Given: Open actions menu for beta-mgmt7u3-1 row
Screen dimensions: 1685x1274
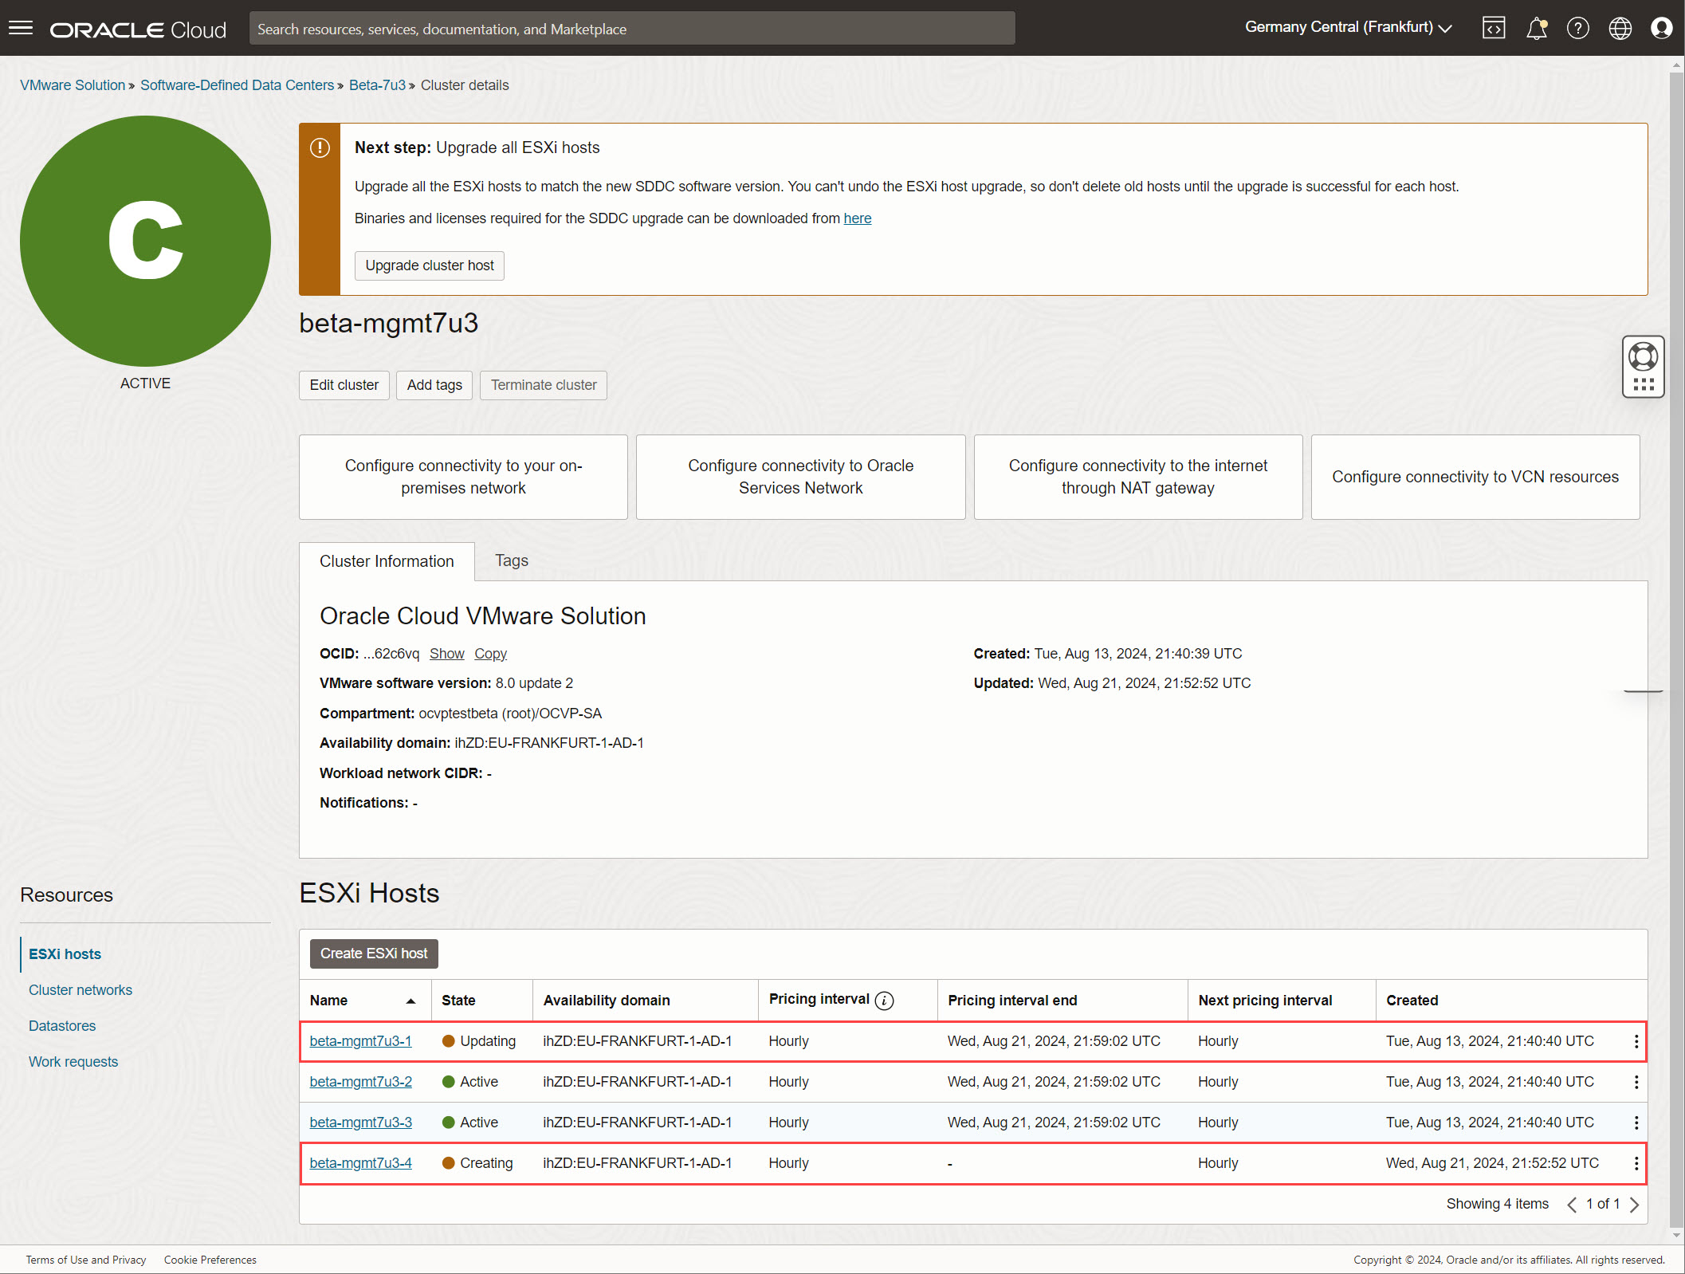Looking at the screenshot, I should 1636,1041.
